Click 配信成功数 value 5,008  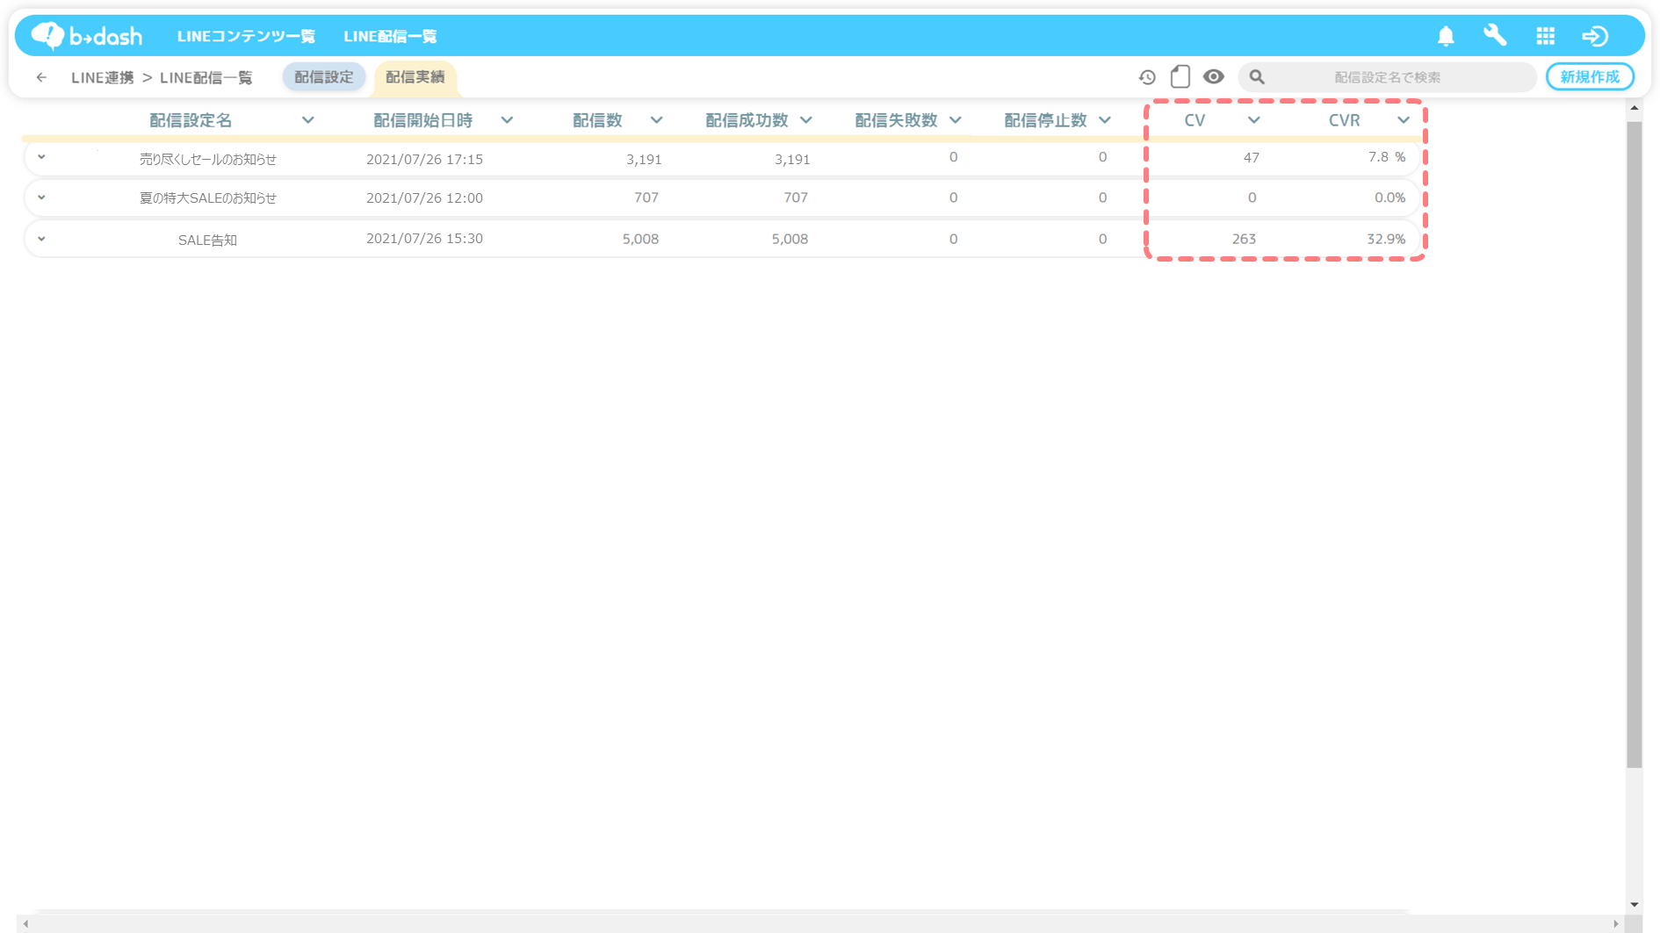[x=790, y=239]
